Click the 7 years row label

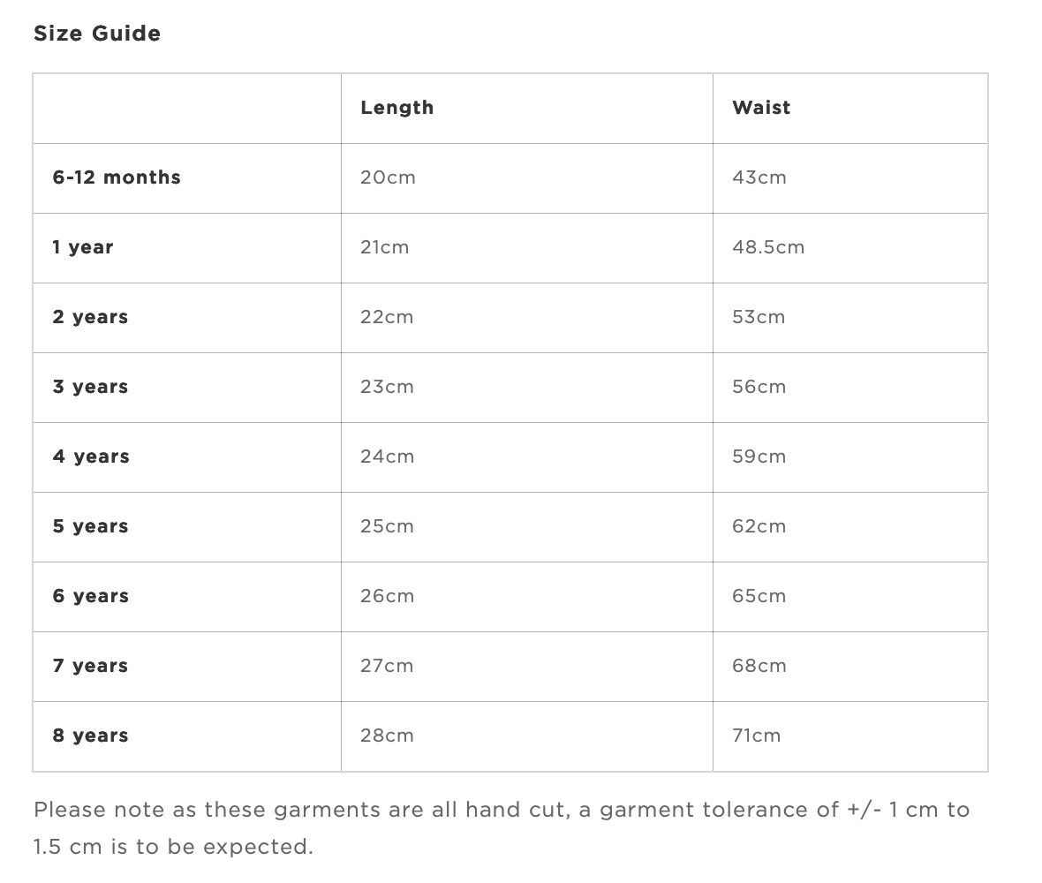pyautogui.click(x=90, y=666)
